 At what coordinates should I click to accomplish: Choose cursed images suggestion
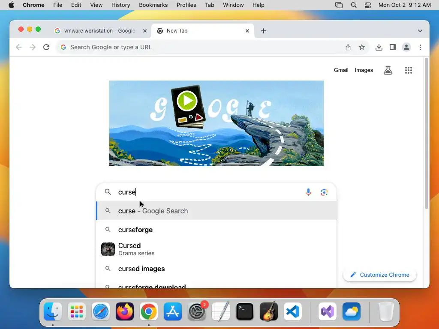coord(216,269)
